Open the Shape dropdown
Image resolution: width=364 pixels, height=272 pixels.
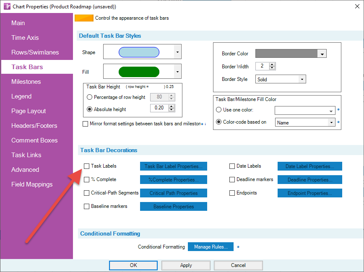click(177, 52)
